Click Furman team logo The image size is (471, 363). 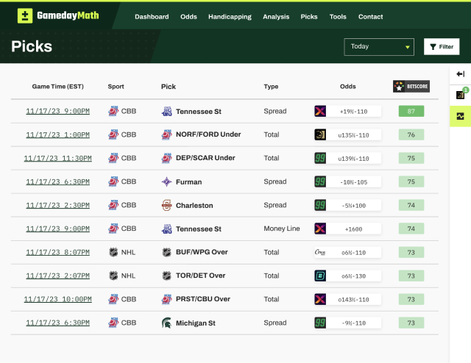pos(167,181)
